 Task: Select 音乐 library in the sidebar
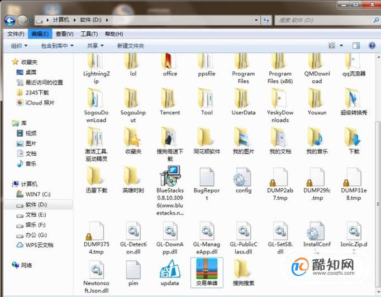(27, 164)
